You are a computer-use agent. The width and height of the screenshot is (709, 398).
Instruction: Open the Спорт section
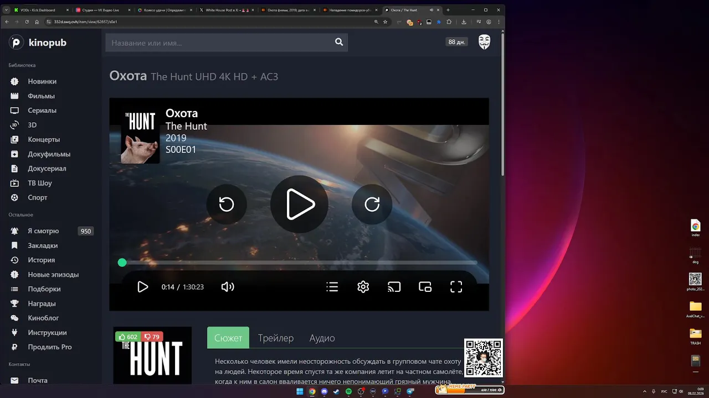[x=37, y=197]
